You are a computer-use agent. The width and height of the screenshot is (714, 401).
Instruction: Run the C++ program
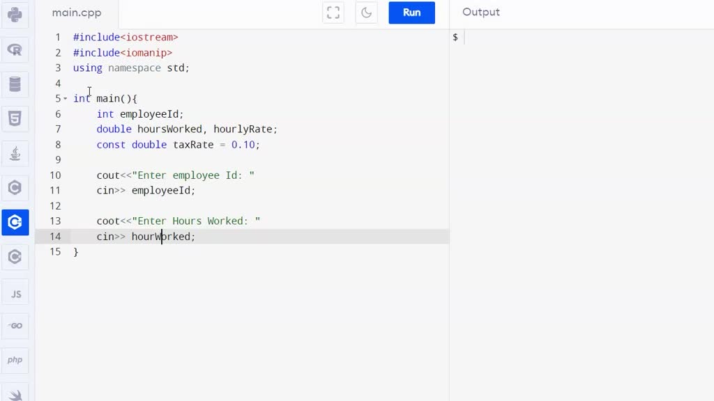pyautogui.click(x=411, y=13)
